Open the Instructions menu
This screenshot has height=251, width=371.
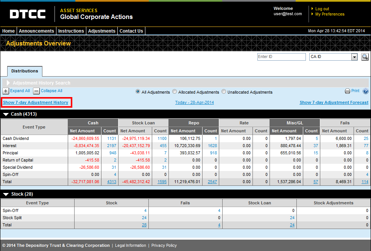[71, 31]
